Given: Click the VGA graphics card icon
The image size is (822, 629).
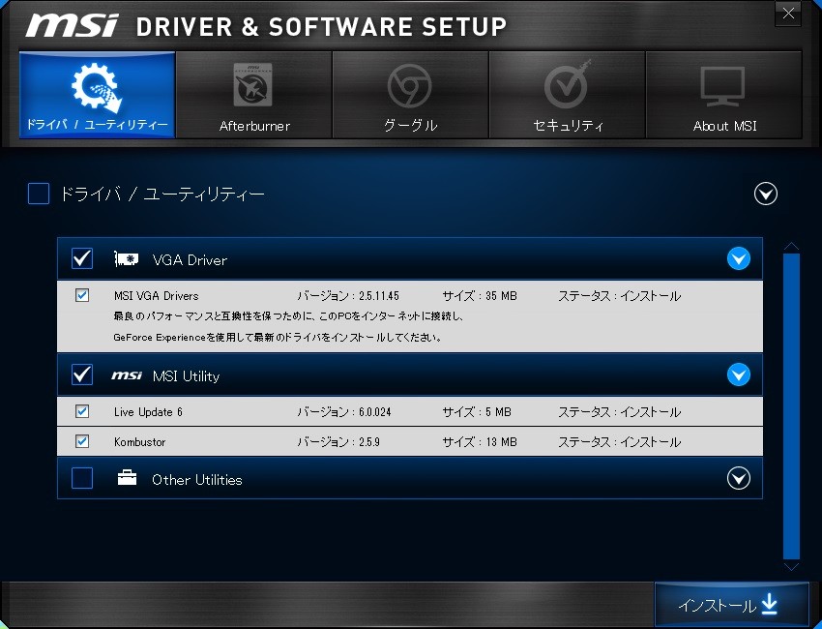Looking at the screenshot, I should [127, 259].
